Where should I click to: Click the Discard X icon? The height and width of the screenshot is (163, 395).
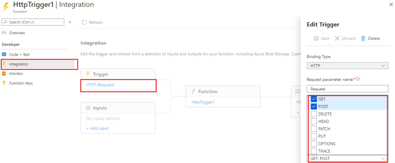337,38
